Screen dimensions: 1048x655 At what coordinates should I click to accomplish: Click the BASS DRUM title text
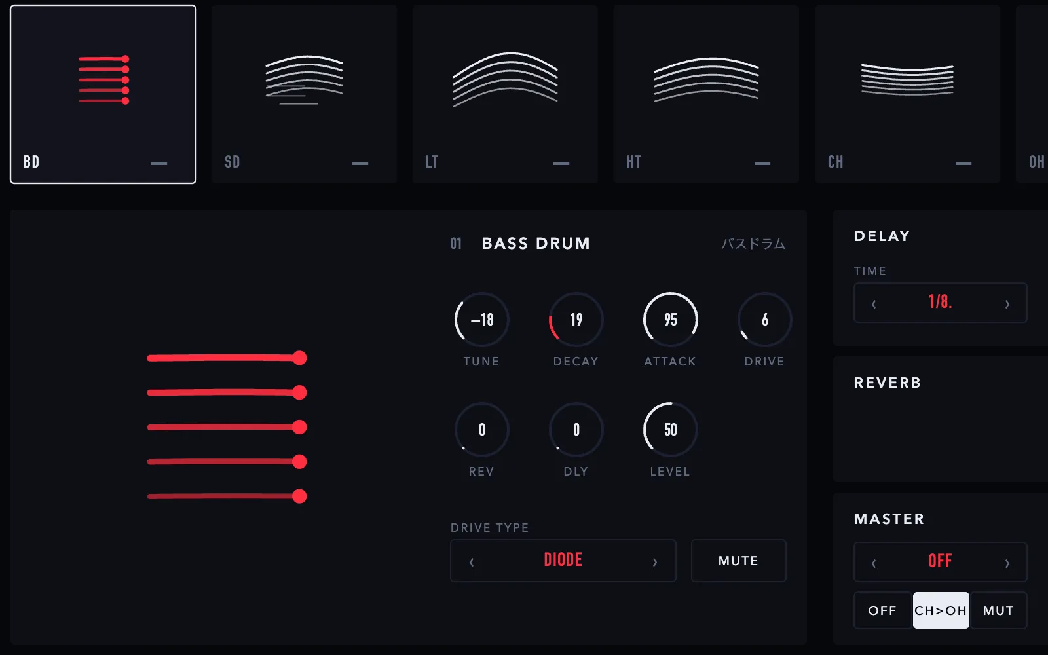tap(536, 244)
